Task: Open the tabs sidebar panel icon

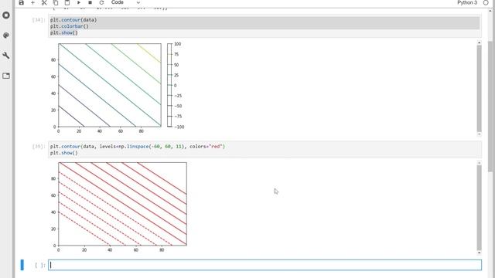Action: pyautogui.click(x=6, y=76)
